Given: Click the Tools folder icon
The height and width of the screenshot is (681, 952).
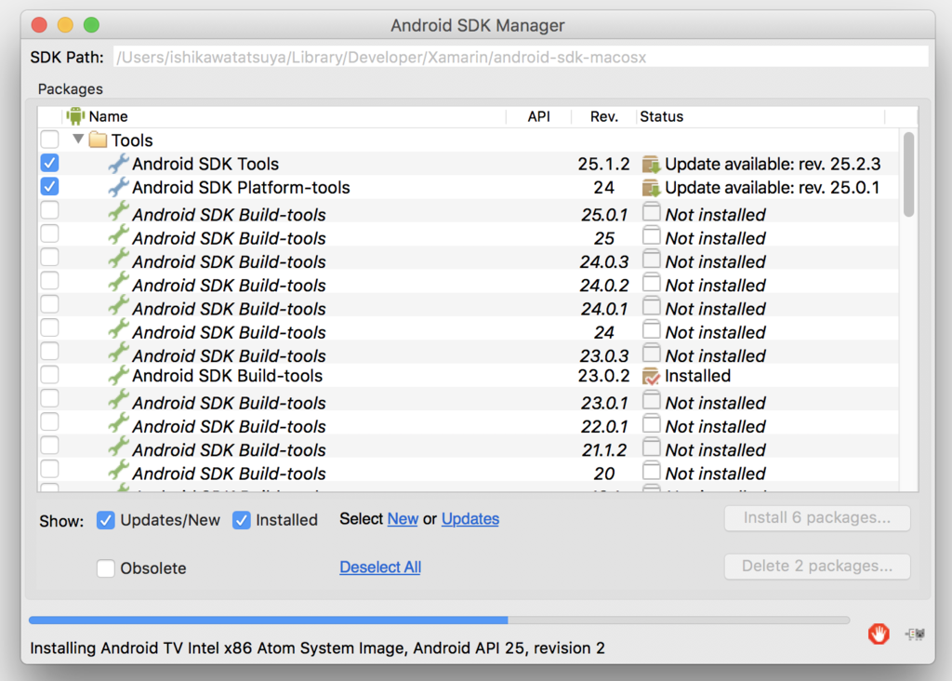Looking at the screenshot, I should click(x=98, y=140).
